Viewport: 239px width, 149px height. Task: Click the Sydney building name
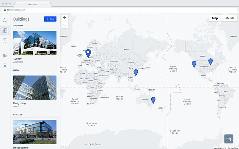coord(17,59)
